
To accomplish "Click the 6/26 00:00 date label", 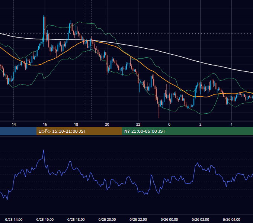I will [169, 219].
